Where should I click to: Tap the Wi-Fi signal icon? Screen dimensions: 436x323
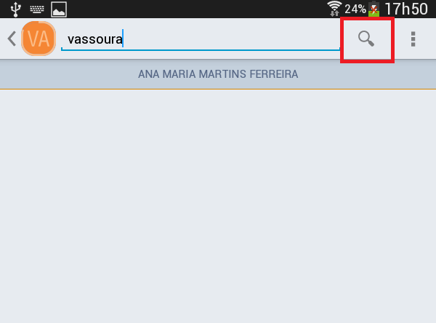pyautogui.click(x=334, y=9)
